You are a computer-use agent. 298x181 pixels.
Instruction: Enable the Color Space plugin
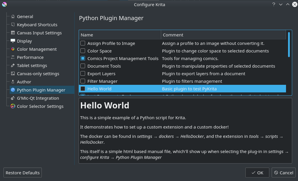[x=82, y=51]
